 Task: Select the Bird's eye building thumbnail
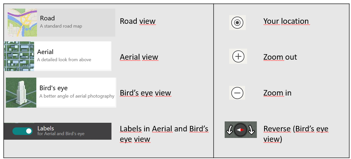point(21,92)
